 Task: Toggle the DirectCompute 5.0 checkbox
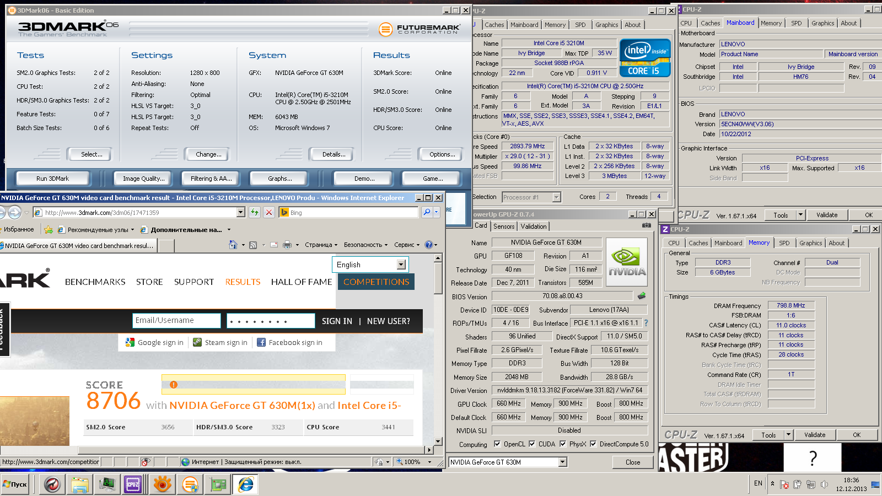[x=593, y=444]
